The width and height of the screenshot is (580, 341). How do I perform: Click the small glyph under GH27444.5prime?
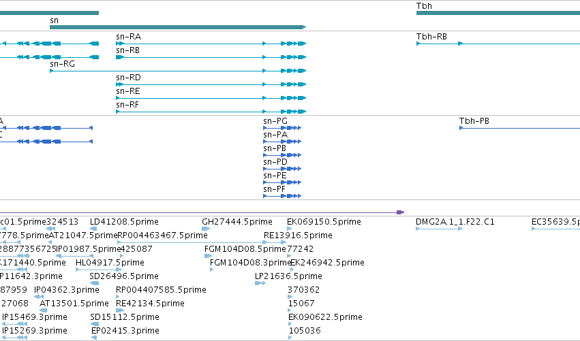tap(206, 229)
